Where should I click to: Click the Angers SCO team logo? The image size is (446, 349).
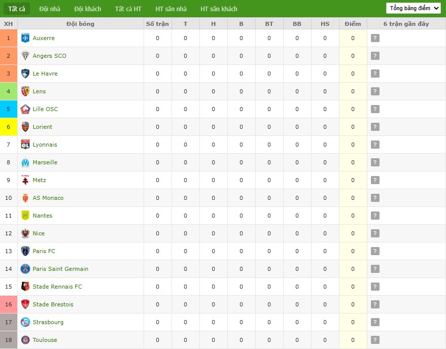click(25, 56)
